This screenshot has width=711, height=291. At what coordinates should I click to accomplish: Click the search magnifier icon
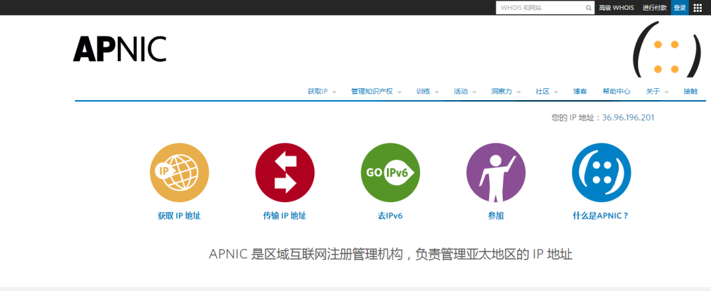(589, 8)
